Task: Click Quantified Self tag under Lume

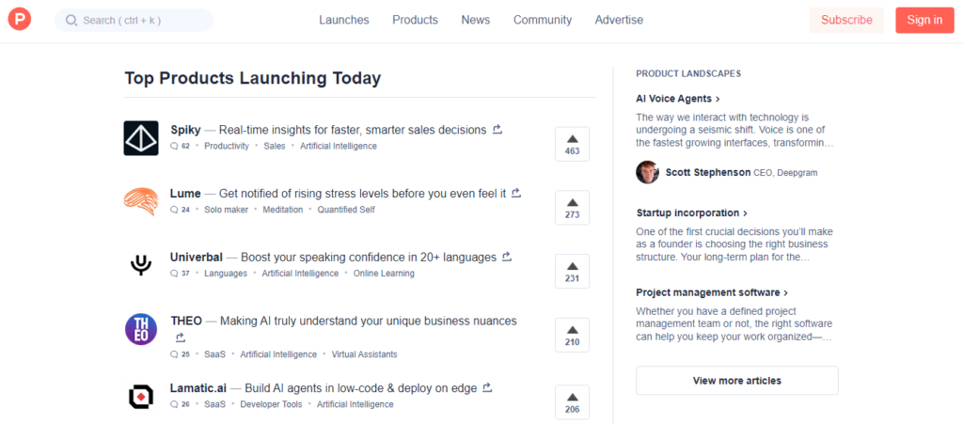Action: (x=346, y=210)
